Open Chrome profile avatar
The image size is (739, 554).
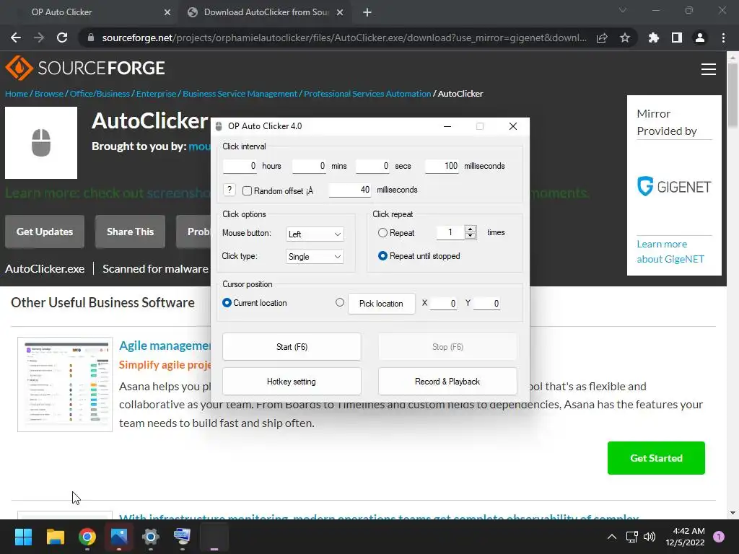pyautogui.click(x=700, y=38)
